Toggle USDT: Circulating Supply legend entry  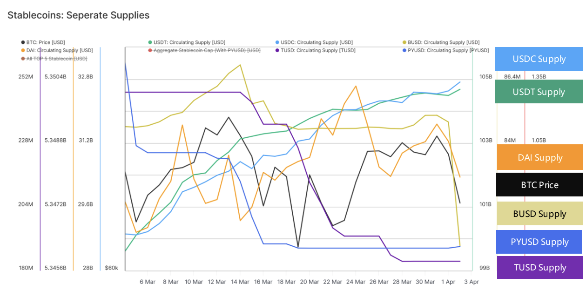point(186,42)
